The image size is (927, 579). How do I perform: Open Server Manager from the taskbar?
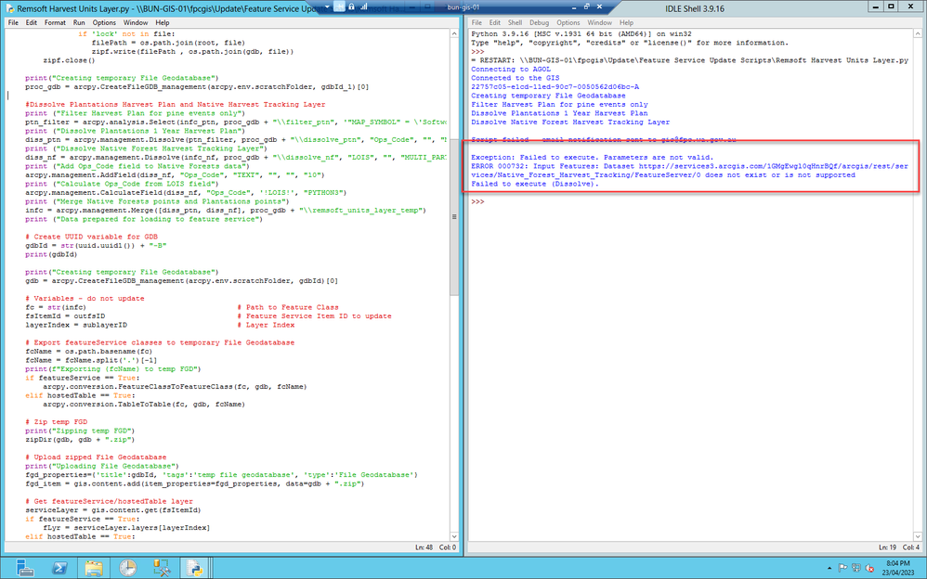pos(25,568)
